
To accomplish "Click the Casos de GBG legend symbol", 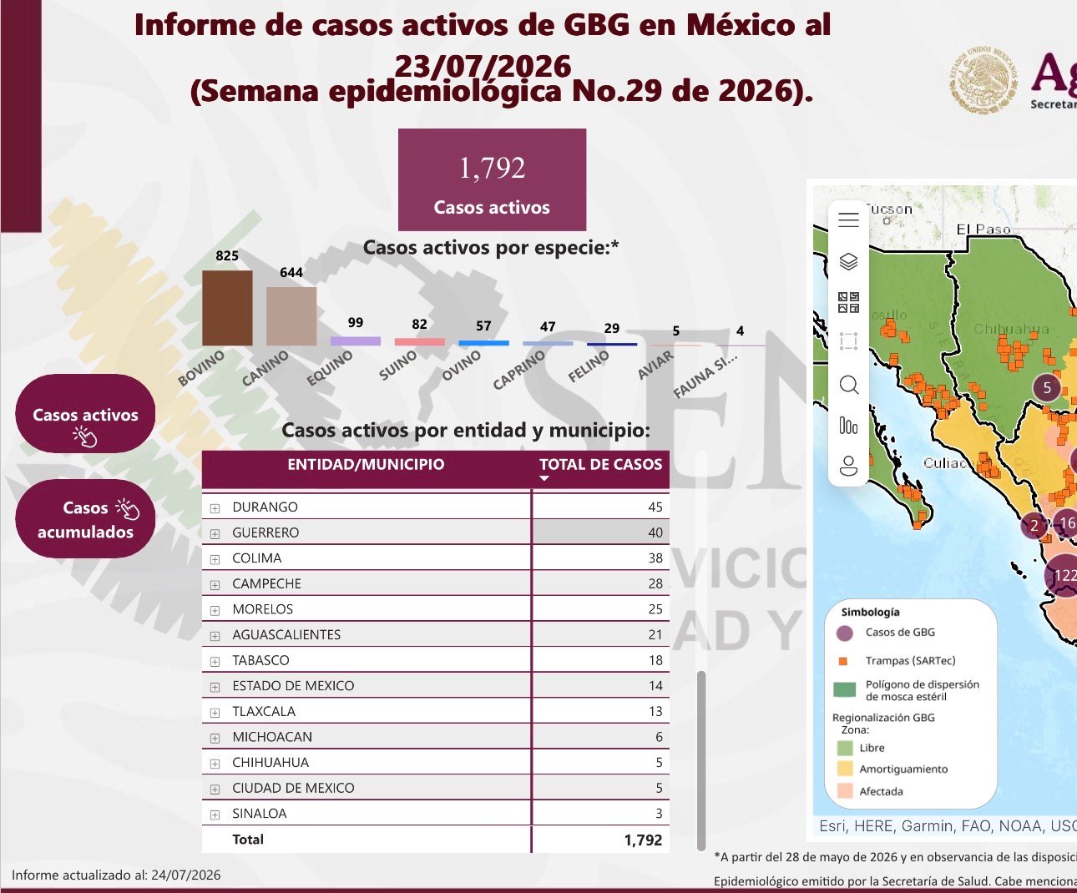I will coord(845,633).
